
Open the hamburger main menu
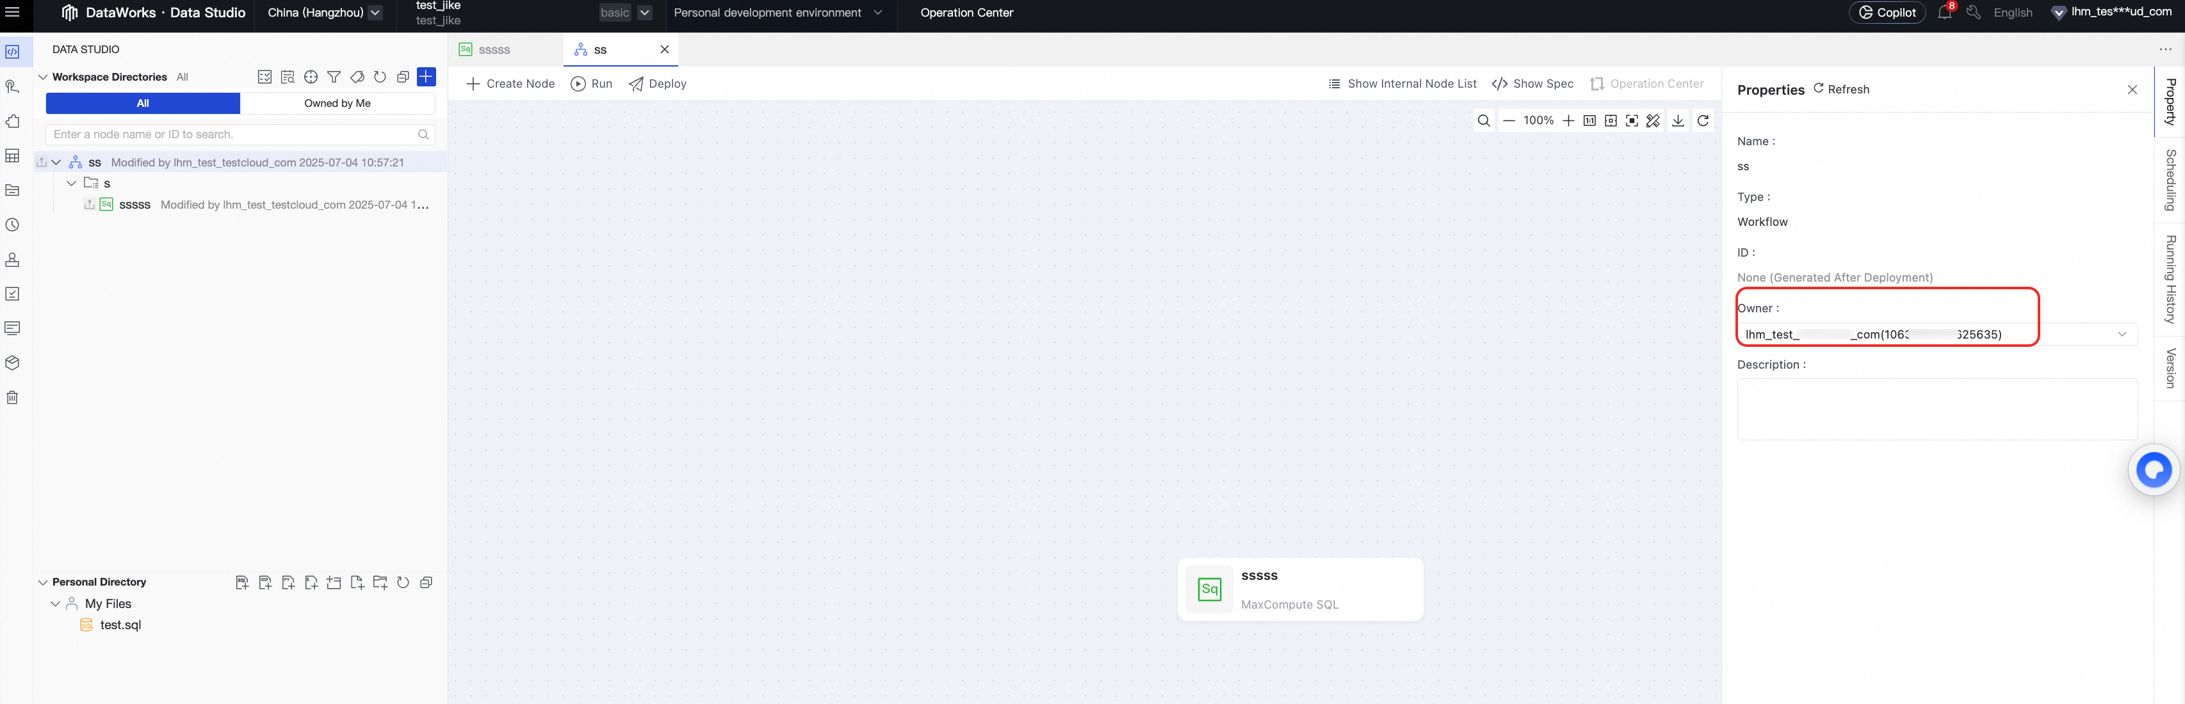(x=12, y=12)
